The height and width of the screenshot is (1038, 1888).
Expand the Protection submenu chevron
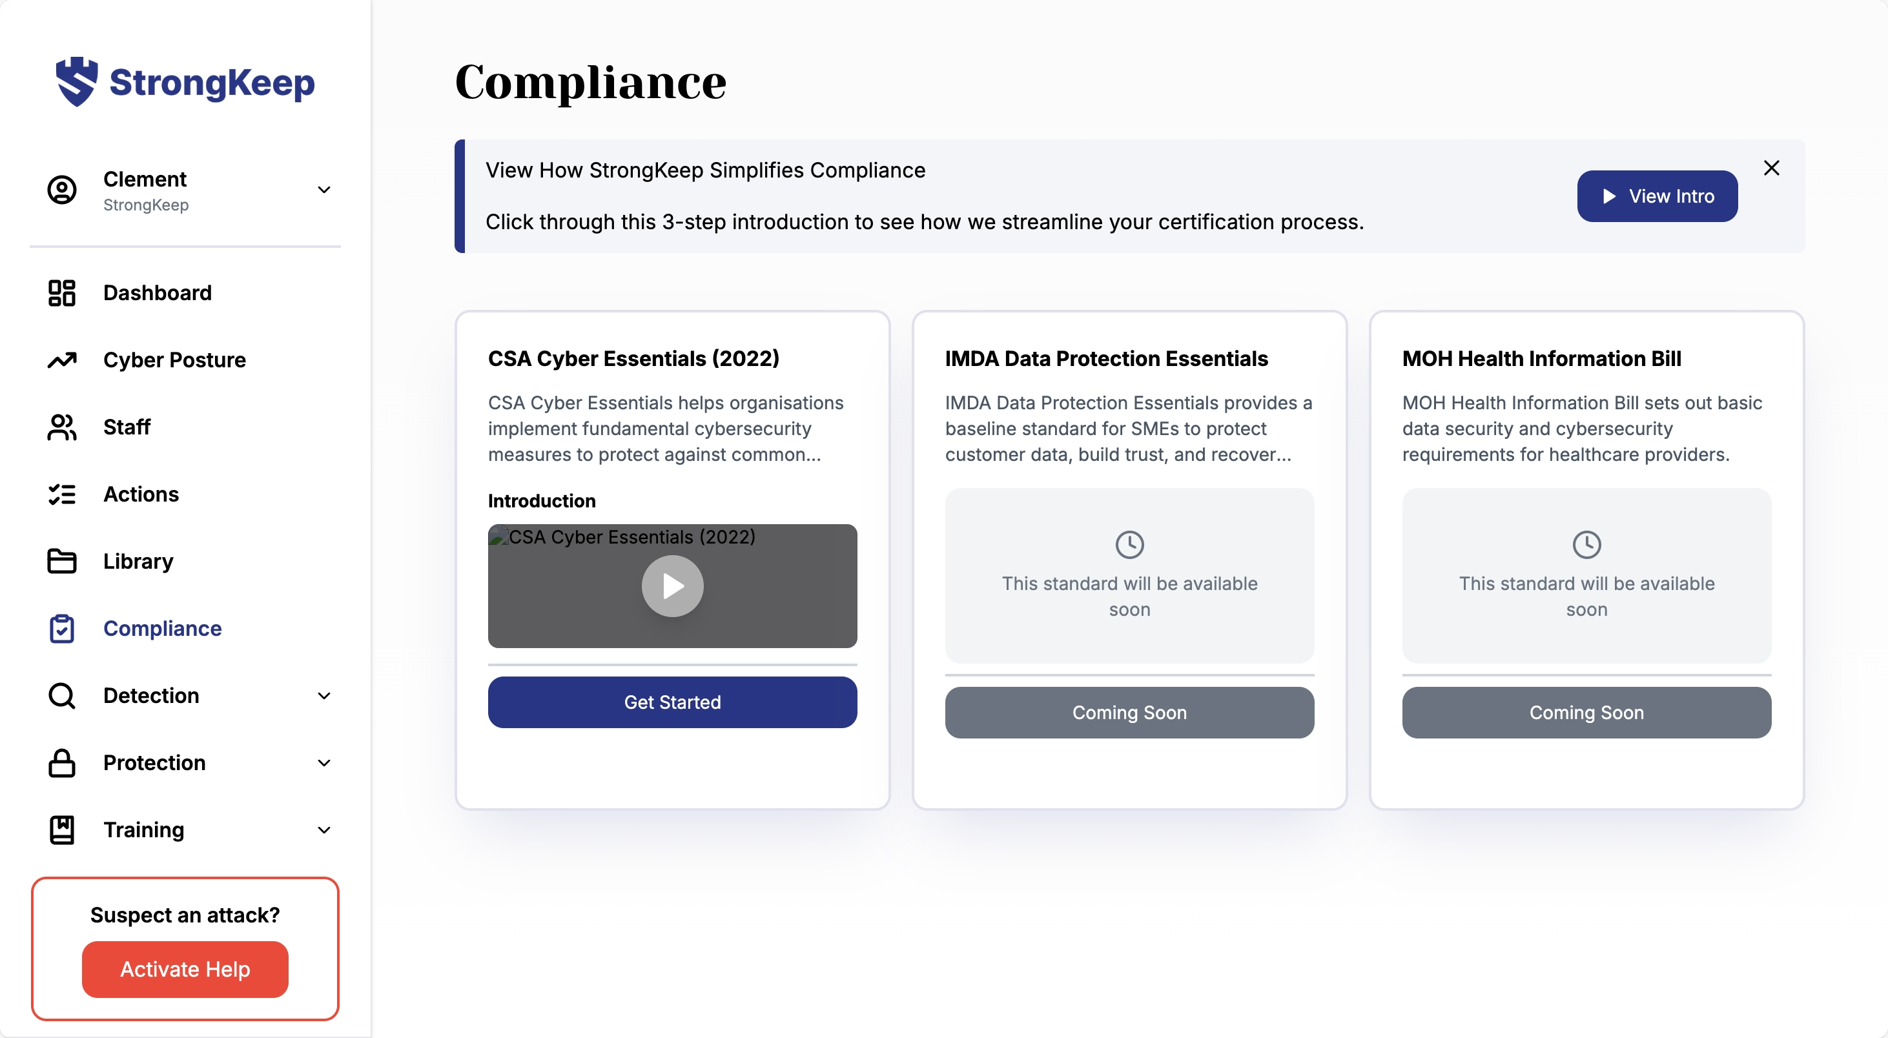coord(324,762)
